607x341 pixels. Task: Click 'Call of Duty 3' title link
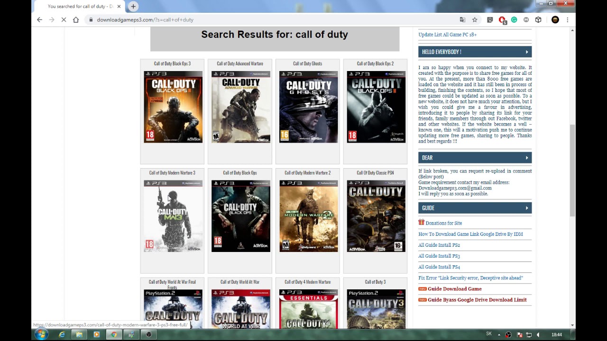(375, 282)
